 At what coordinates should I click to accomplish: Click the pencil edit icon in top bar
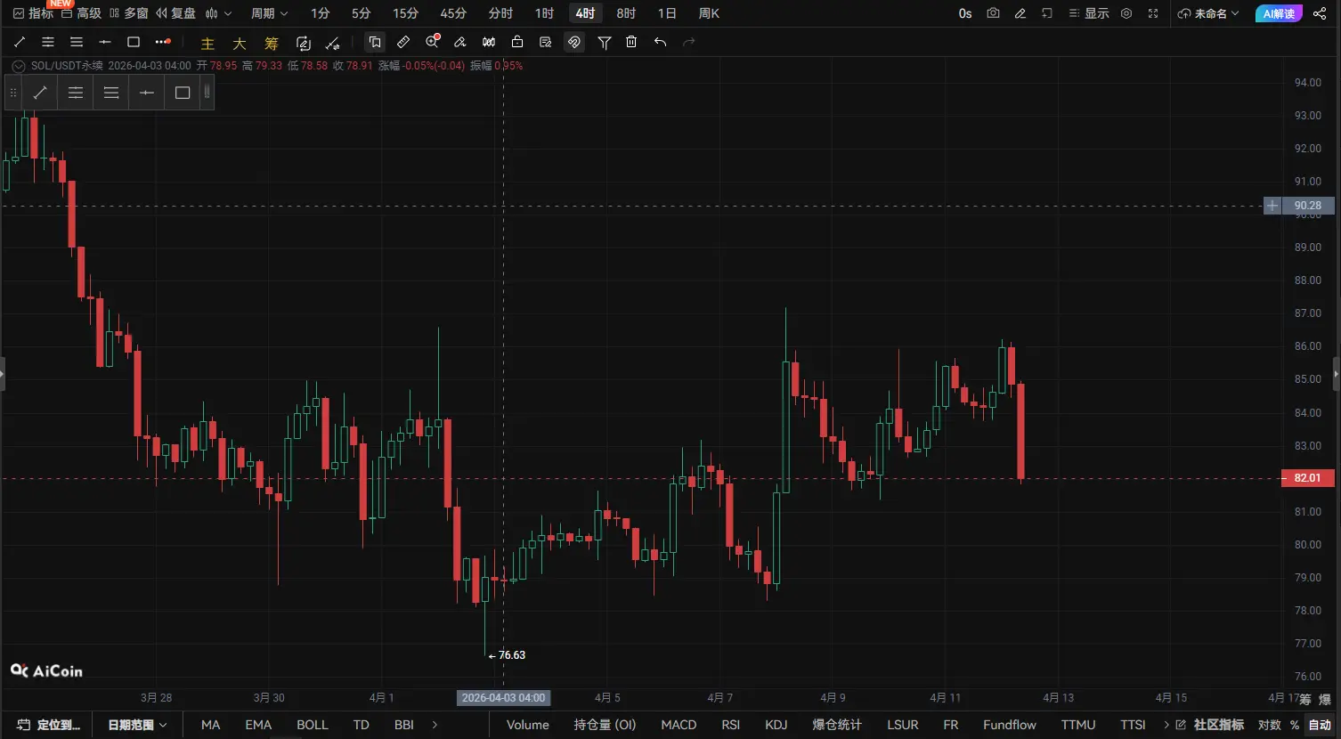pyautogui.click(x=1020, y=13)
